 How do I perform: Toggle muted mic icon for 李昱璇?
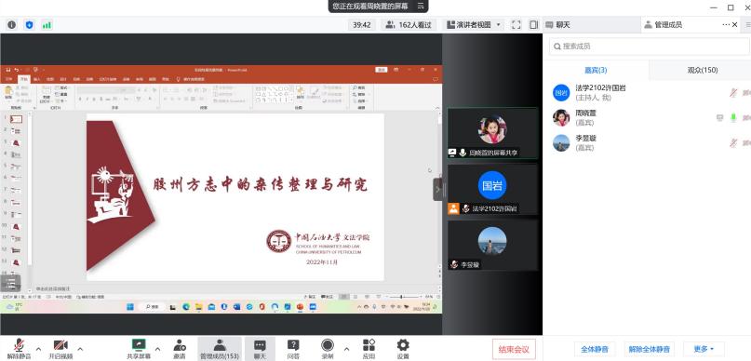733,142
